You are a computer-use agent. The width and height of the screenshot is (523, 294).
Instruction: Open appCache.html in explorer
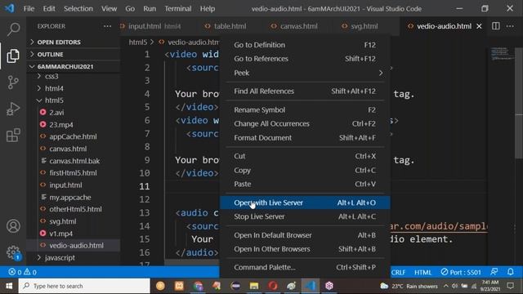(x=74, y=136)
